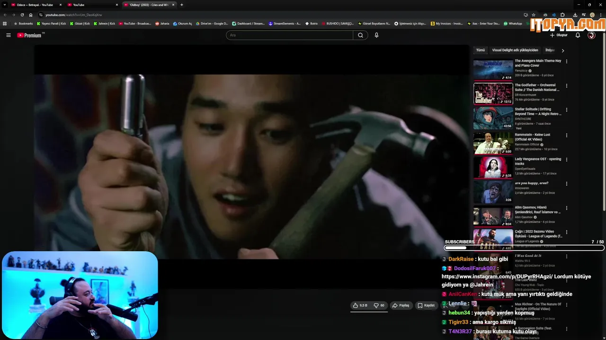
Task: Dislike the video with thumbs-down button
Action: (379, 306)
